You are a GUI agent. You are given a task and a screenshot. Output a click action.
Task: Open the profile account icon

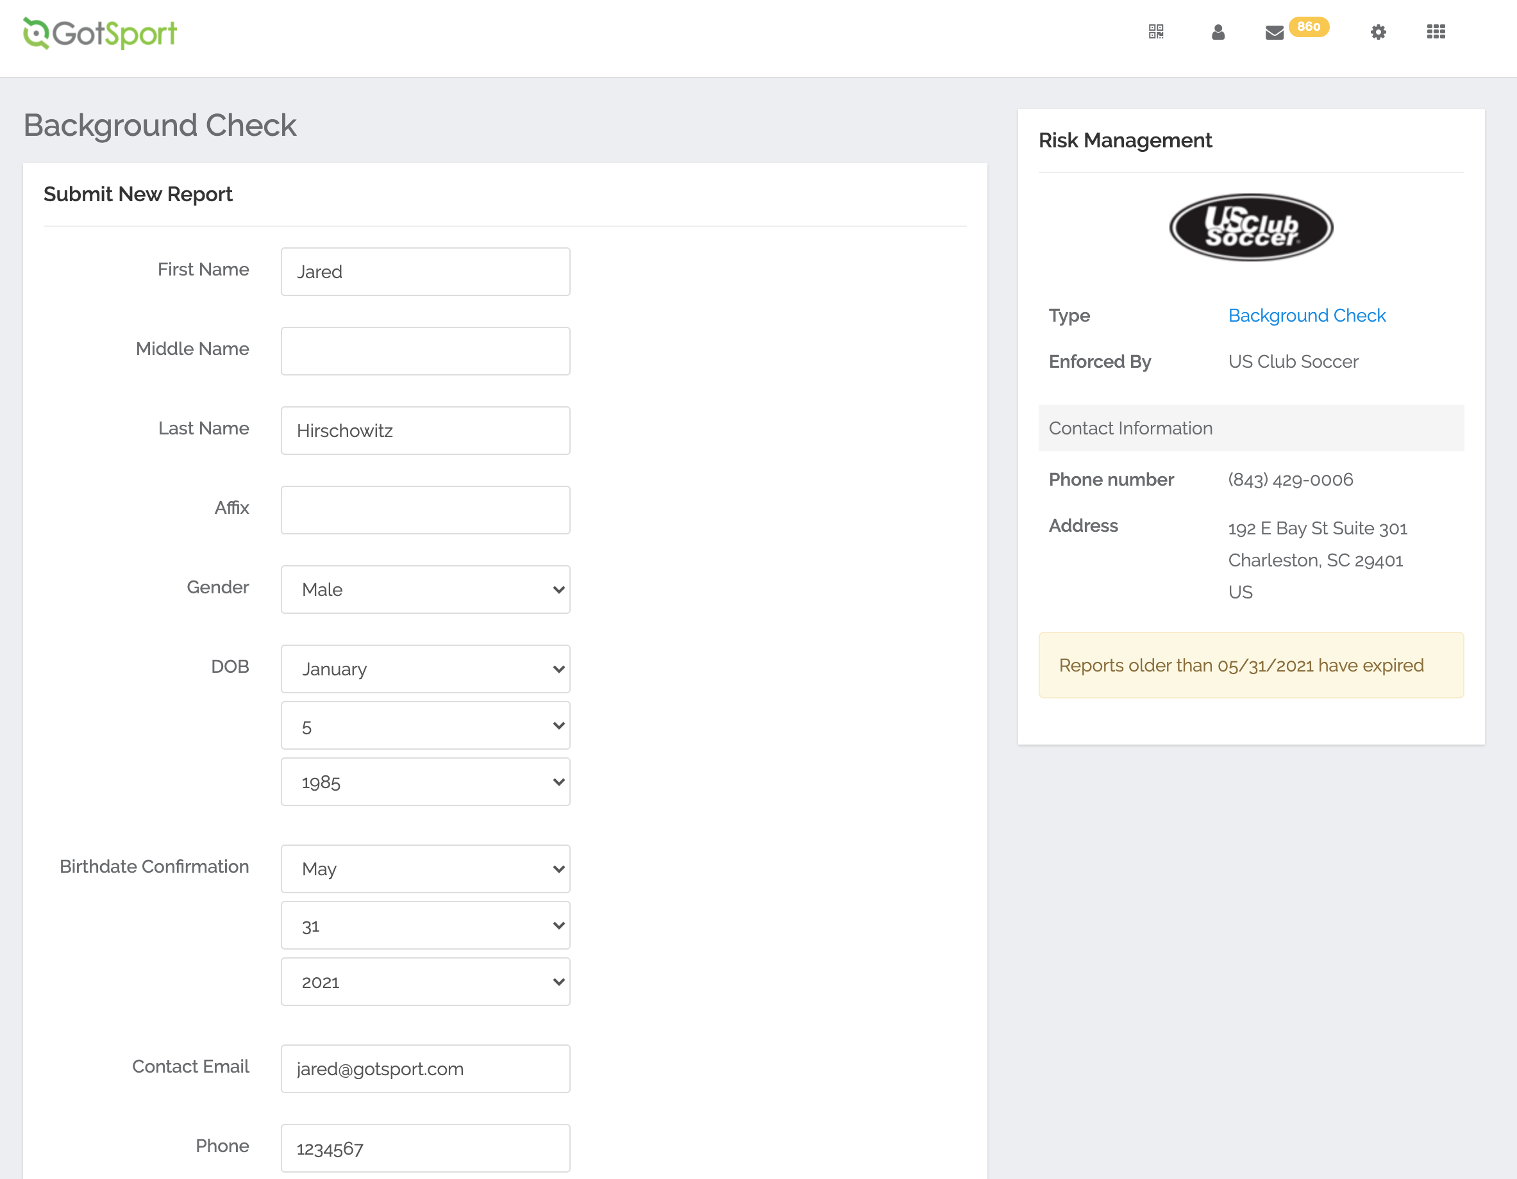1218,32
